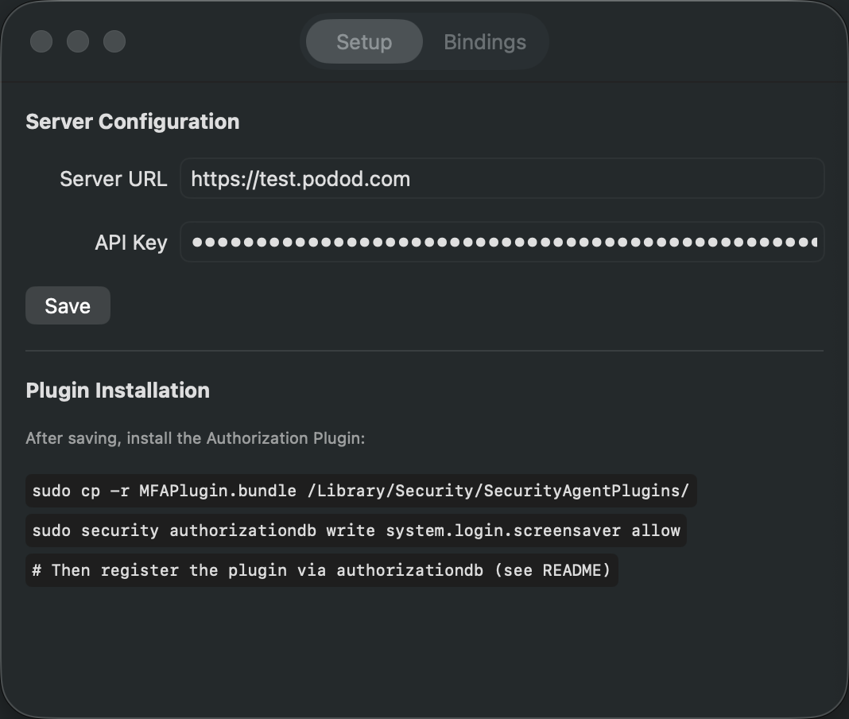
Task: Click the Save button
Action: coord(68,305)
